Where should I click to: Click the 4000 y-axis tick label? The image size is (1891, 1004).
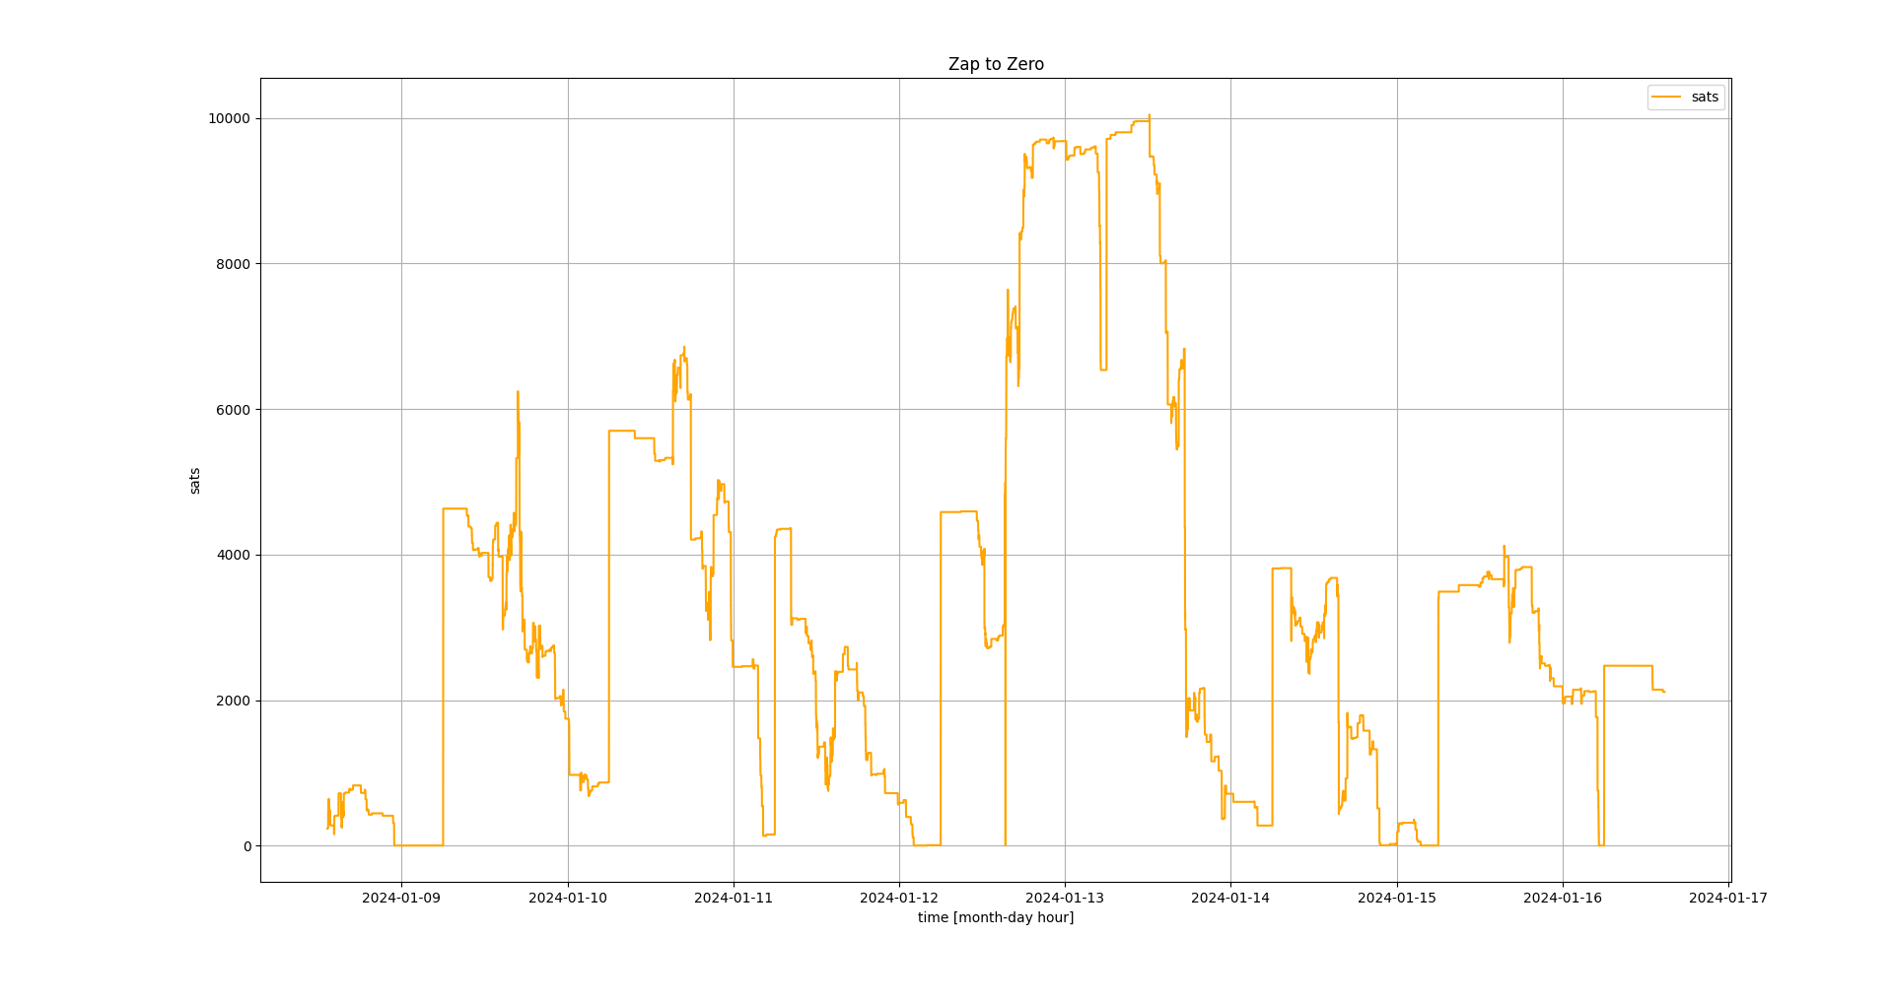point(233,555)
